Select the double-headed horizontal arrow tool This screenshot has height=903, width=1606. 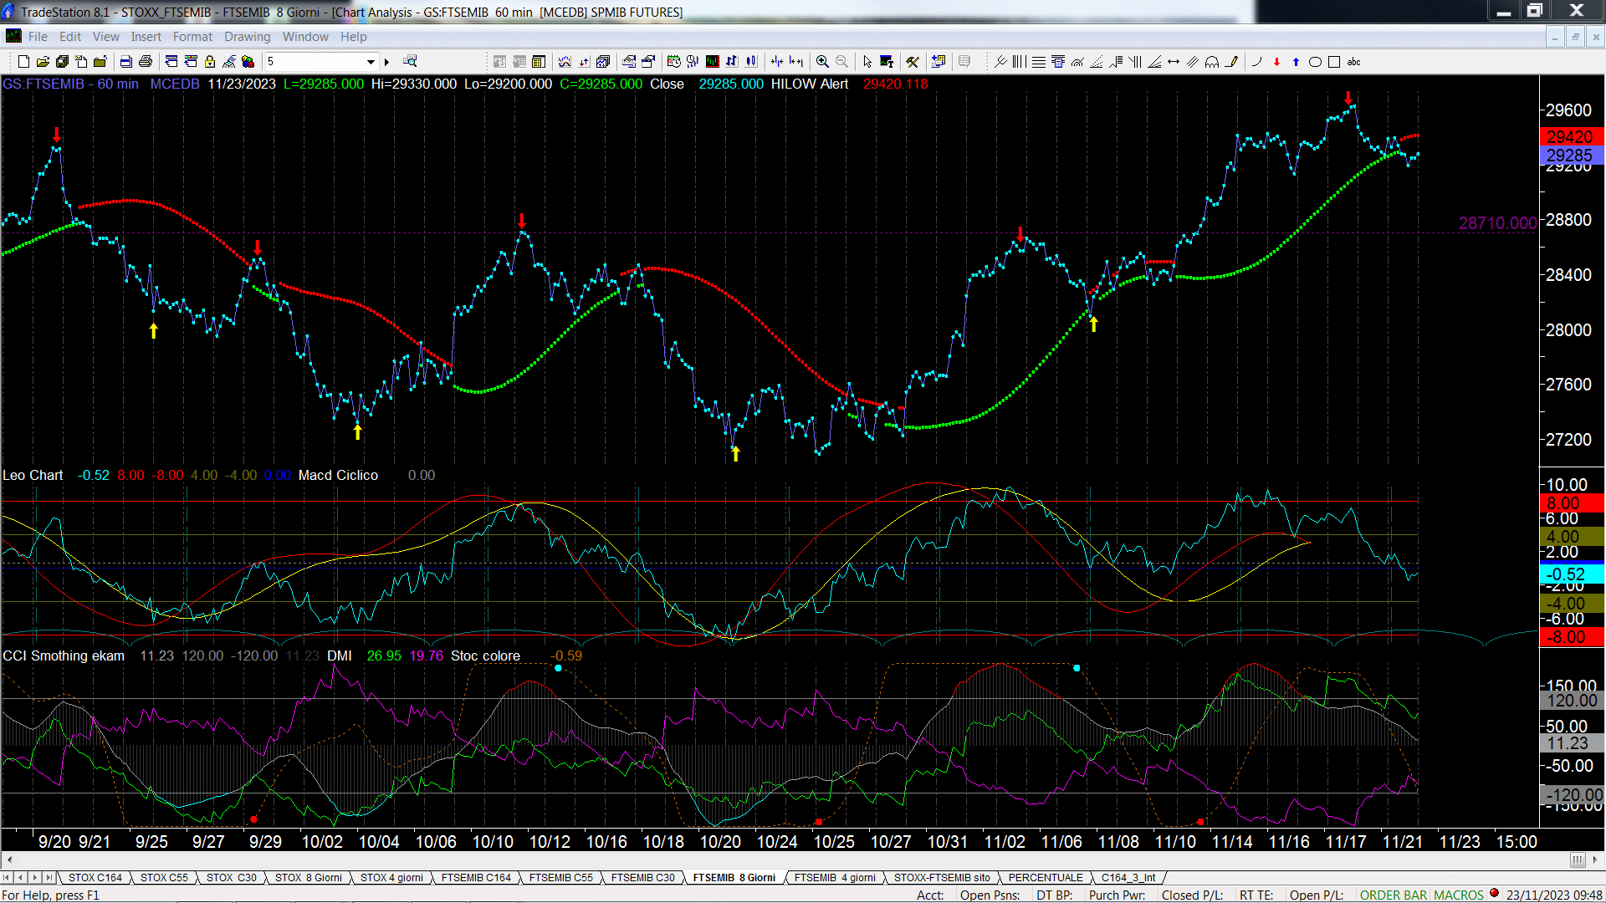click(x=1174, y=62)
